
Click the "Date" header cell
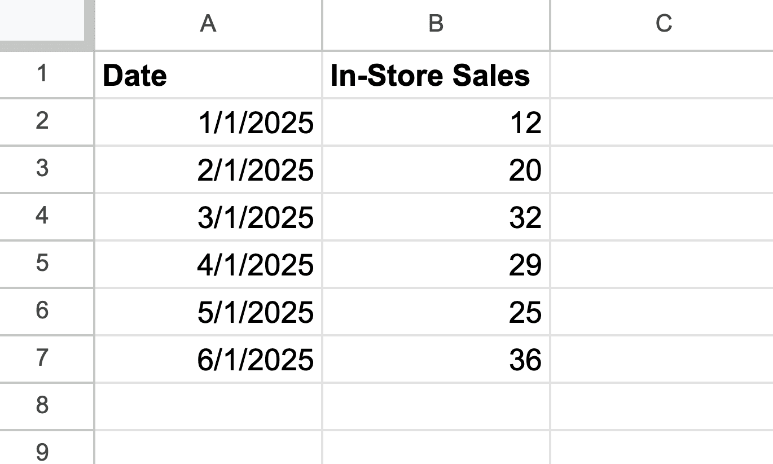pos(208,75)
